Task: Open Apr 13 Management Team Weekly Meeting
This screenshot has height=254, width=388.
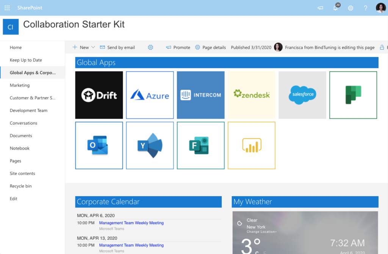Action: pos(131,245)
